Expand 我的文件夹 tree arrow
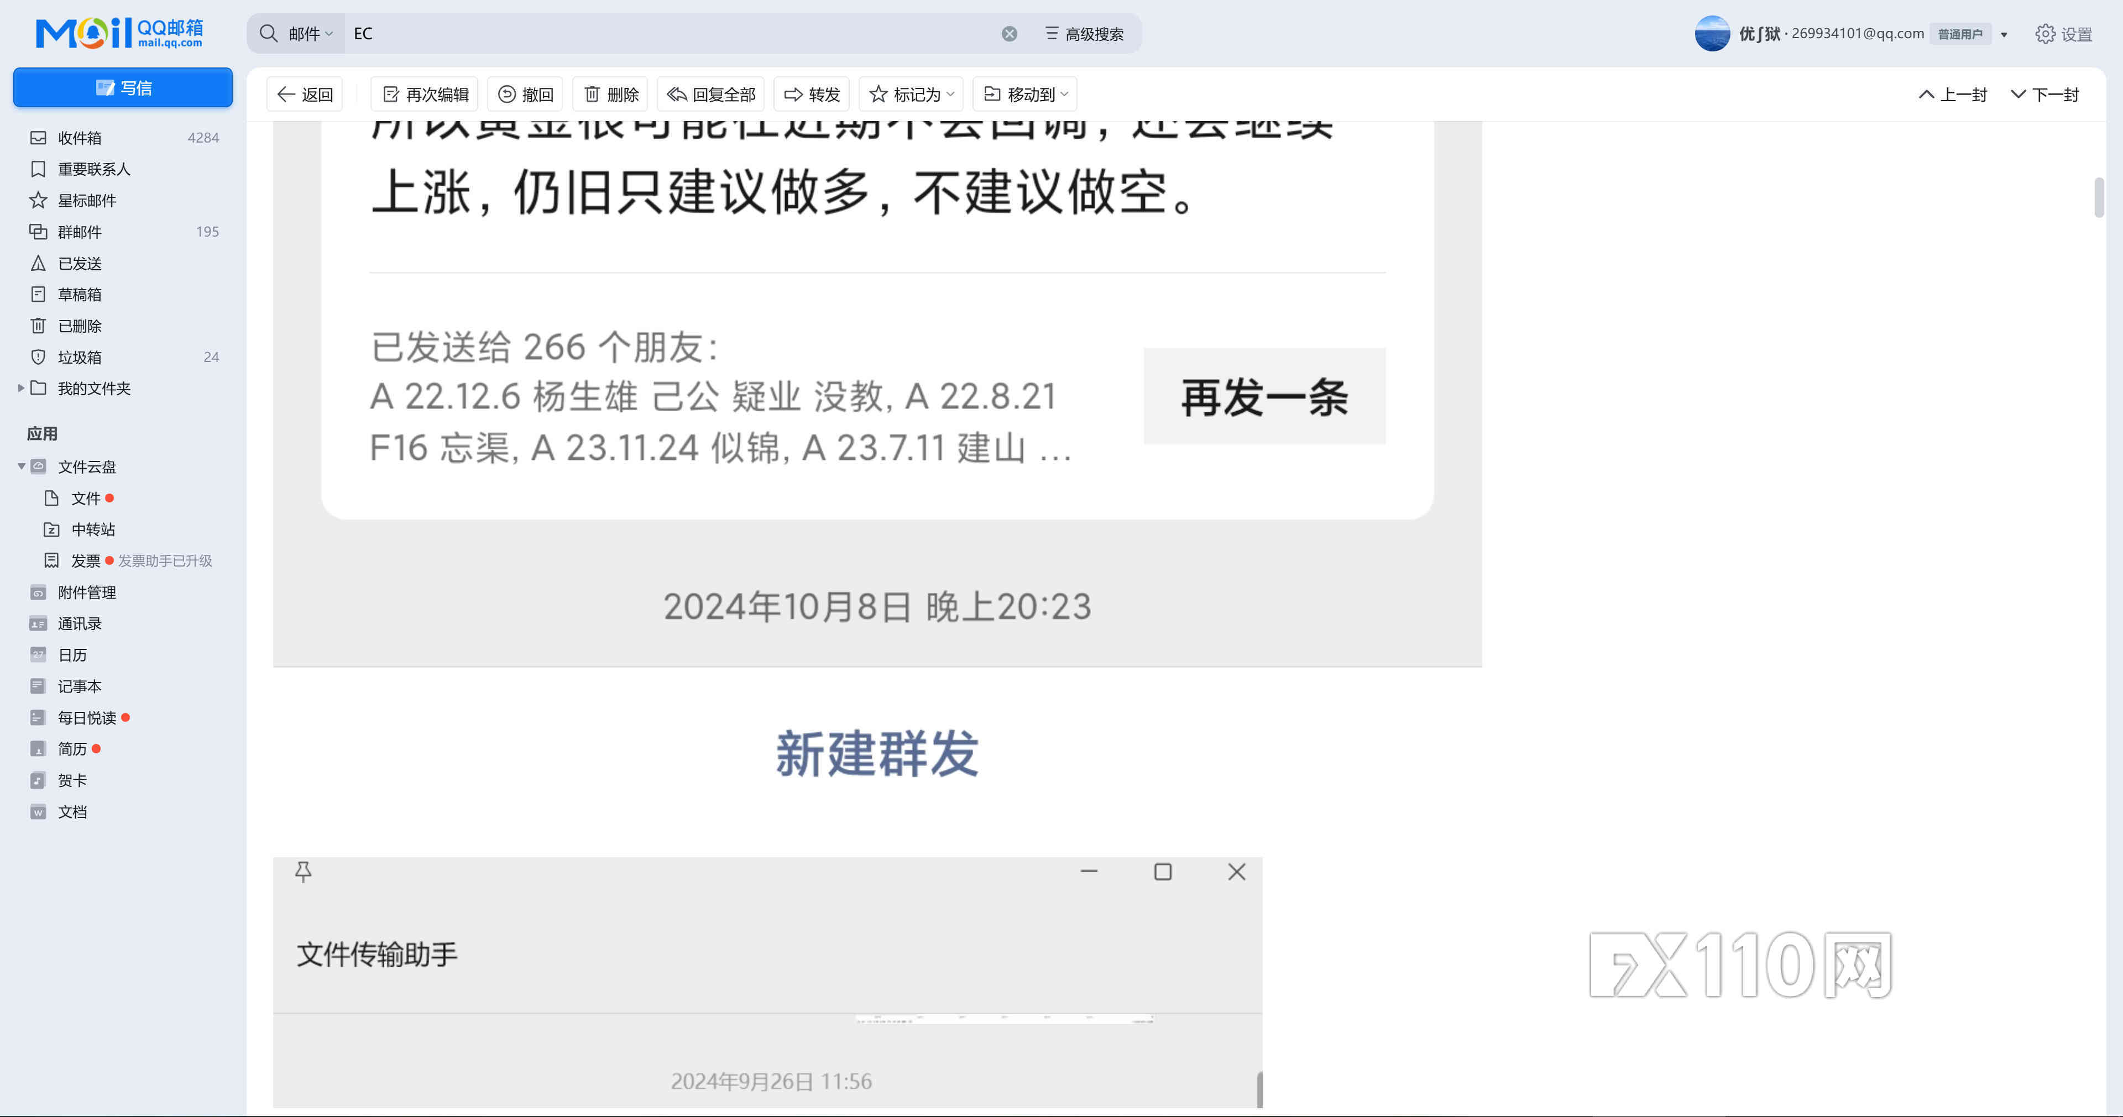The width and height of the screenshot is (2123, 1117). point(20,388)
